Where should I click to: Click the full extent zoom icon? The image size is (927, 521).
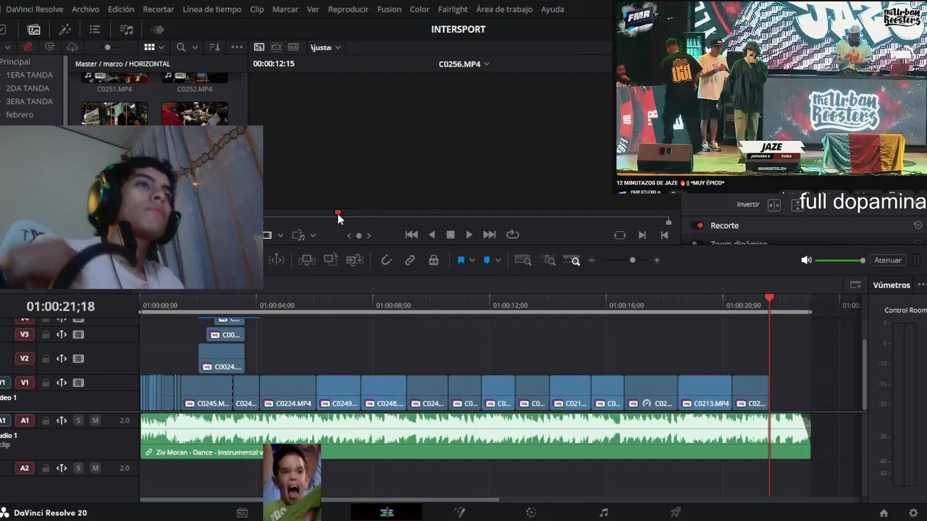pos(522,260)
